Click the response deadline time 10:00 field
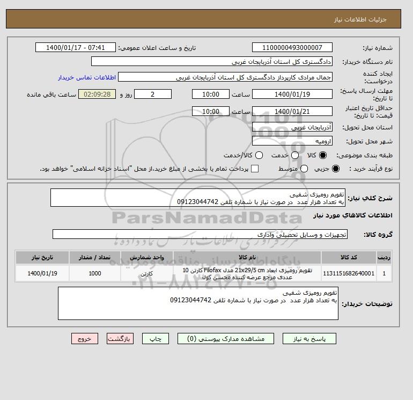The width and height of the screenshot is (413, 400). tap(211, 94)
